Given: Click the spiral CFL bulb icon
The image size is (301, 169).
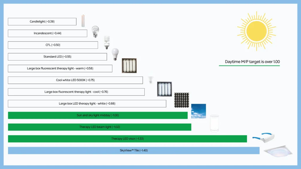Looking at the screenshot, I should click(x=107, y=42).
